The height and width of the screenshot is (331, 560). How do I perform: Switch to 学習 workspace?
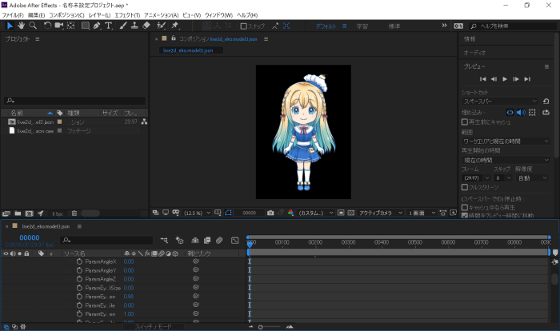pyautogui.click(x=362, y=26)
